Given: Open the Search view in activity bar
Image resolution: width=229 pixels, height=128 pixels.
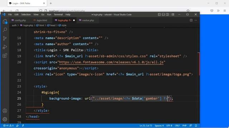Looking at the screenshot, I should (x=5, y=30).
